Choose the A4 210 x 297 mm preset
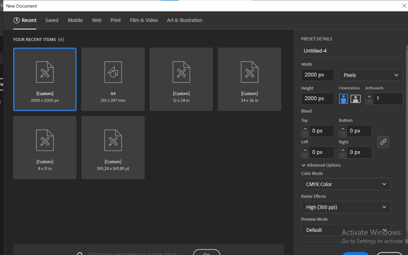 (x=113, y=79)
